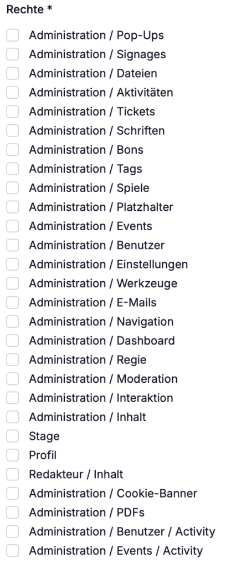Screen dimensions: 226x568
Task: Tick Administration / Einstellungen permission
Action: [13, 265]
